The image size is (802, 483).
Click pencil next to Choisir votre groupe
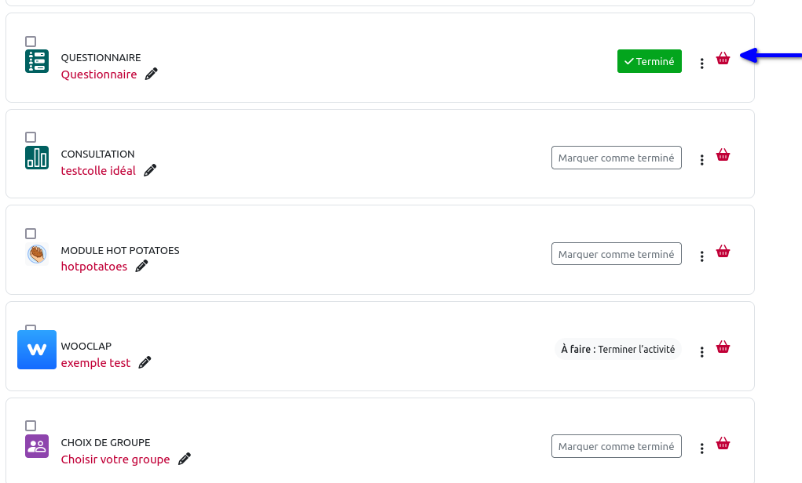click(x=185, y=459)
